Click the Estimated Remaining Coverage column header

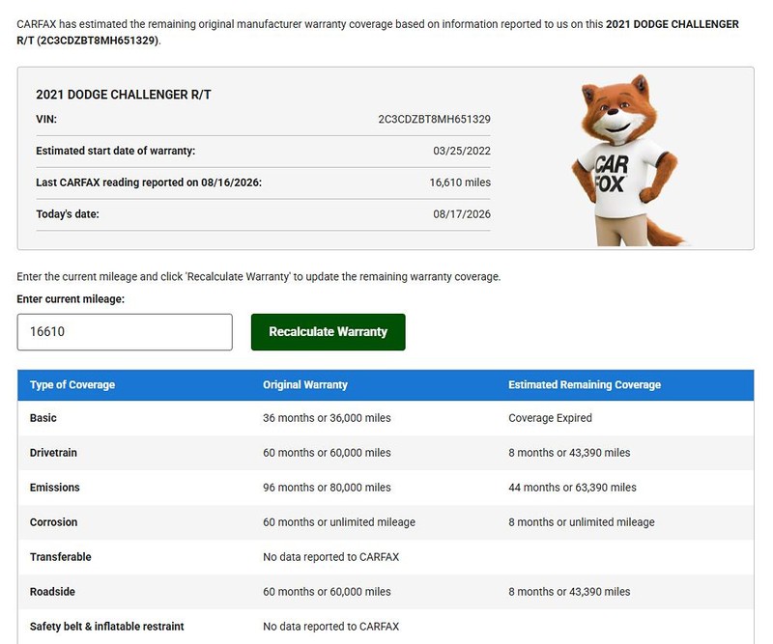pyautogui.click(x=585, y=385)
